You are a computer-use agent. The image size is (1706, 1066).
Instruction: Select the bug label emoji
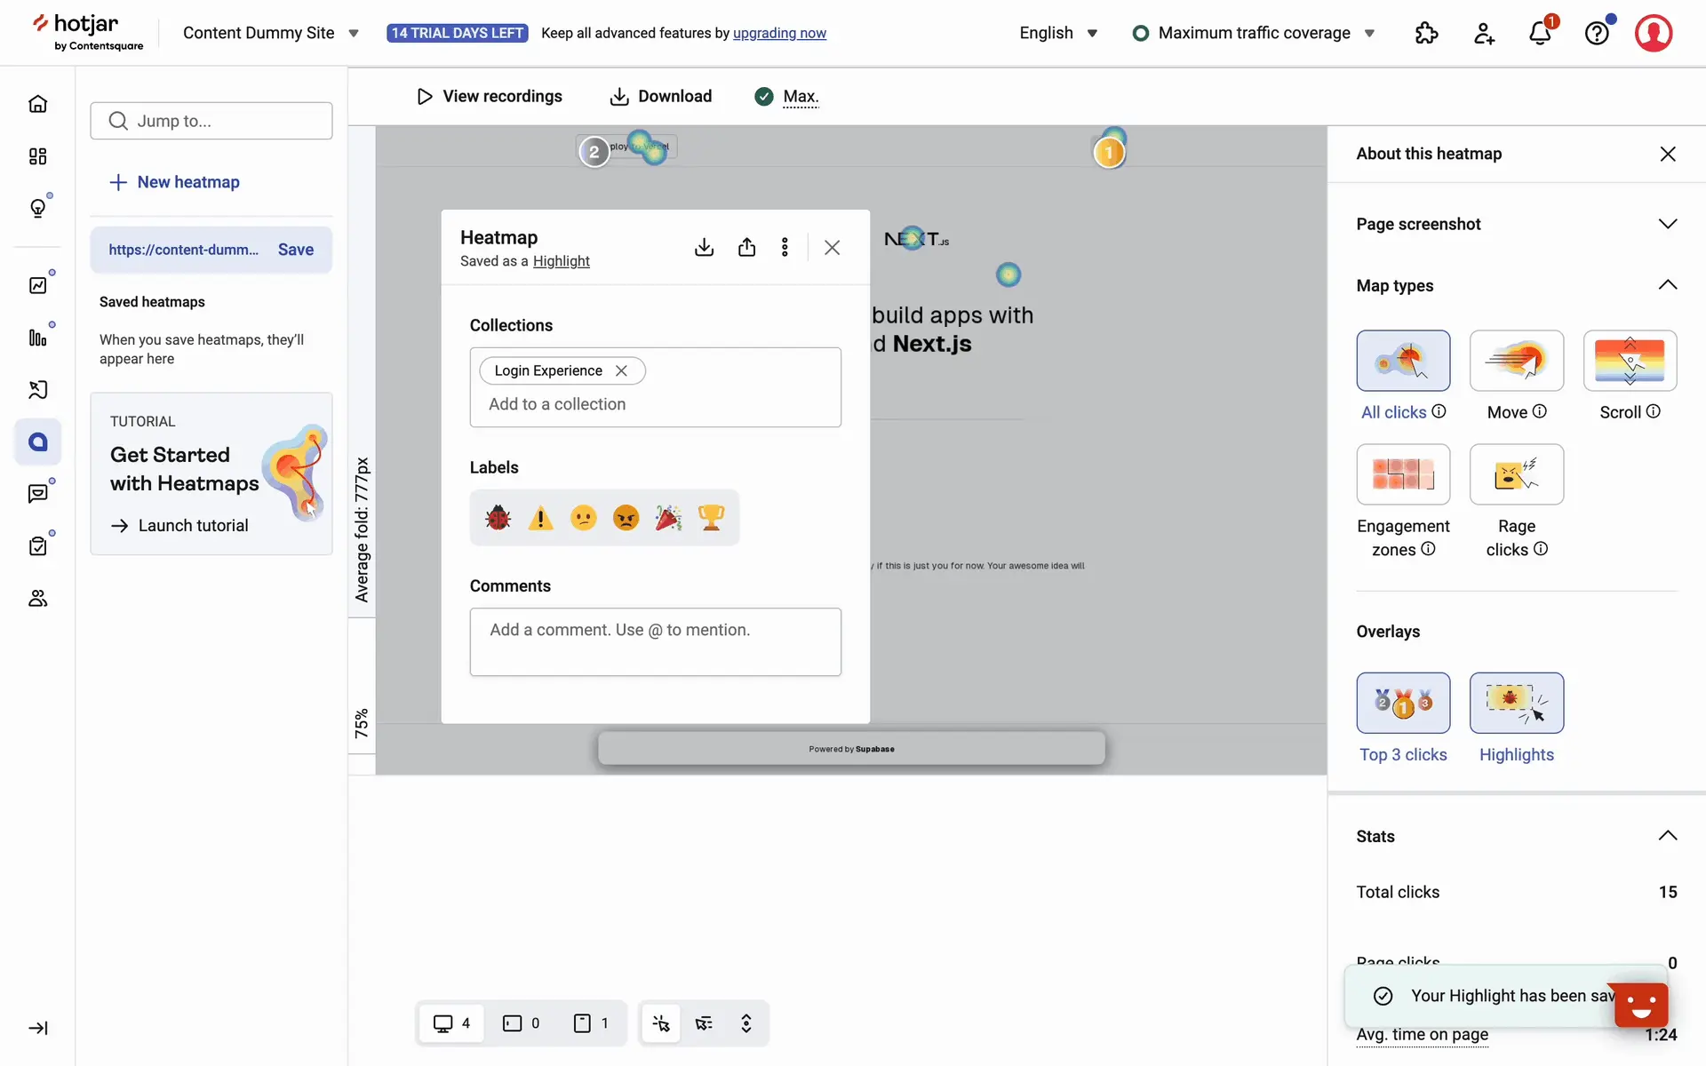(x=498, y=517)
